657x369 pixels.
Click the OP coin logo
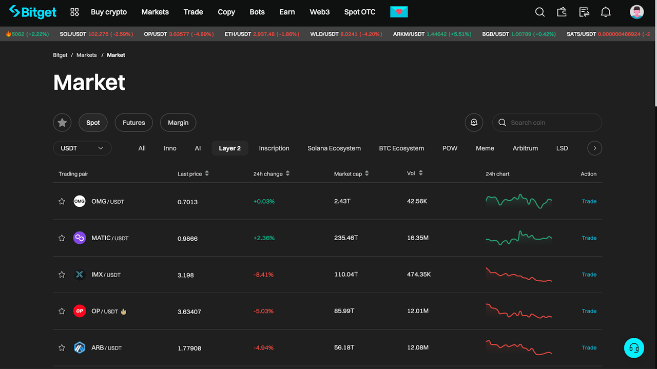[79, 311]
